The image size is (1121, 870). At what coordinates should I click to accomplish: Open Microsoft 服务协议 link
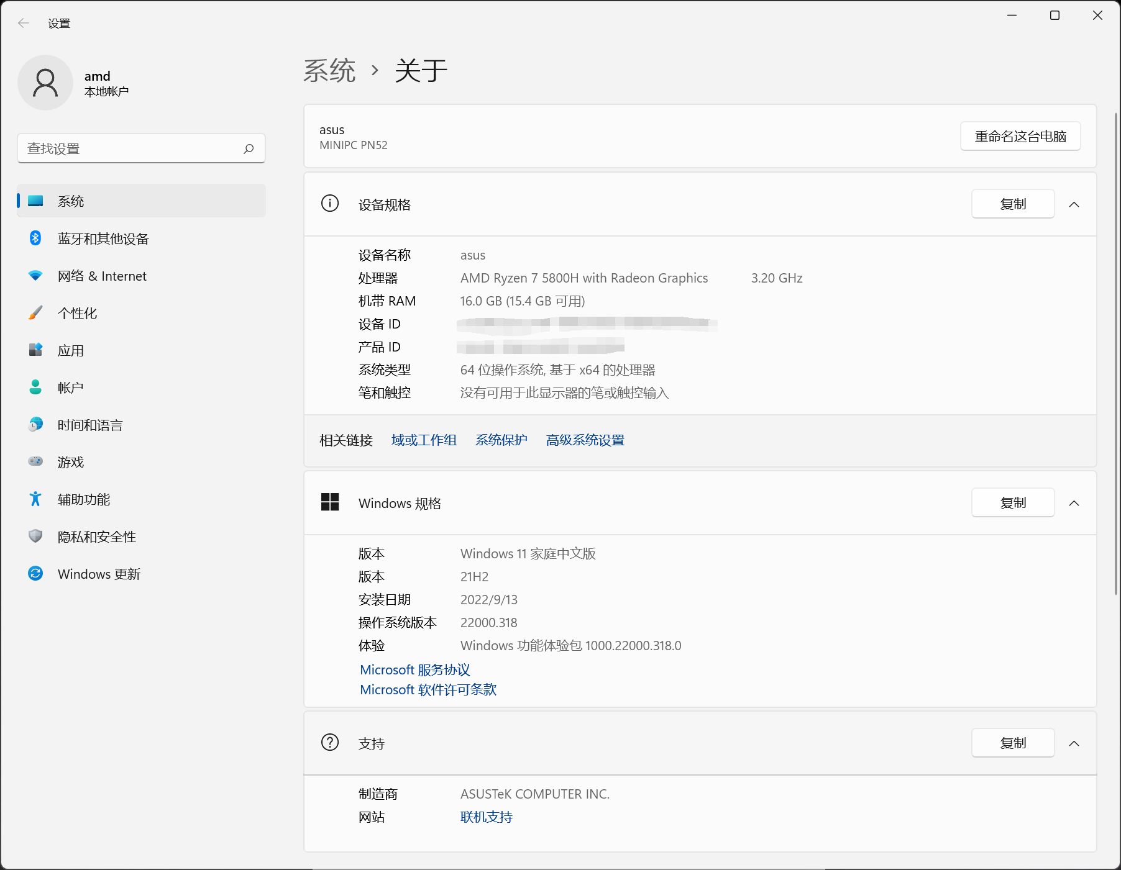[415, 669]
